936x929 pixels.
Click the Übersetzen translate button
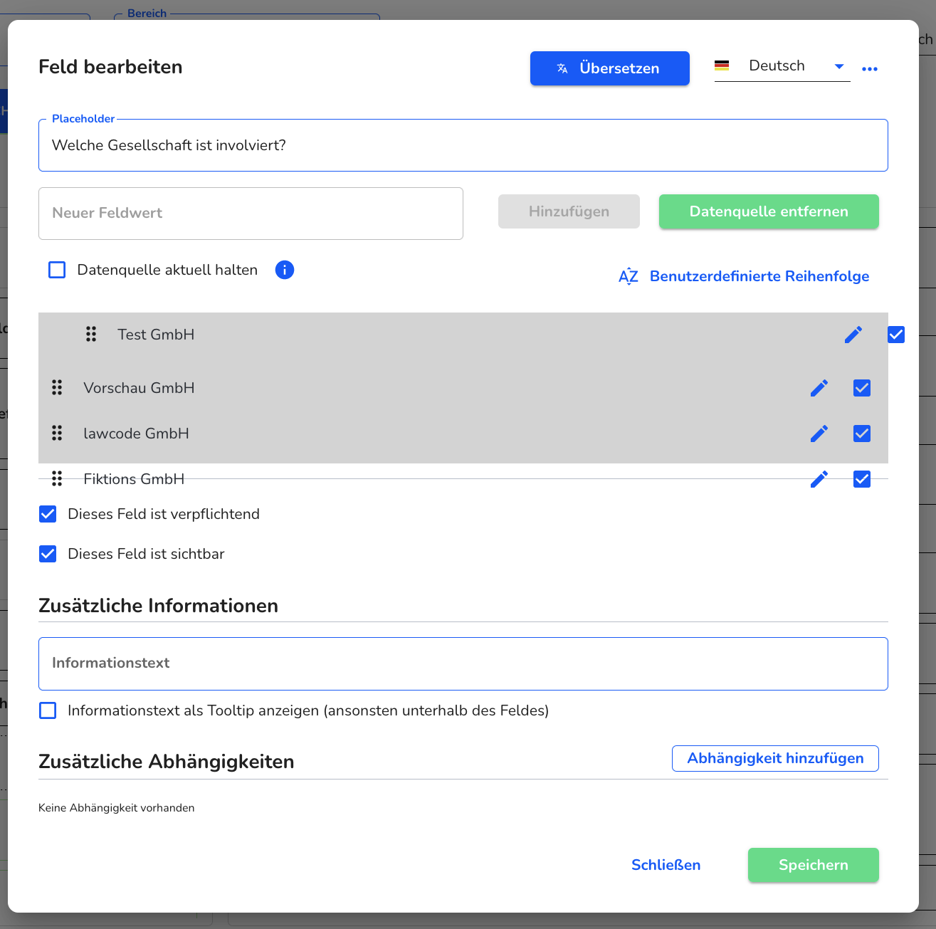(x=609, y=68)
